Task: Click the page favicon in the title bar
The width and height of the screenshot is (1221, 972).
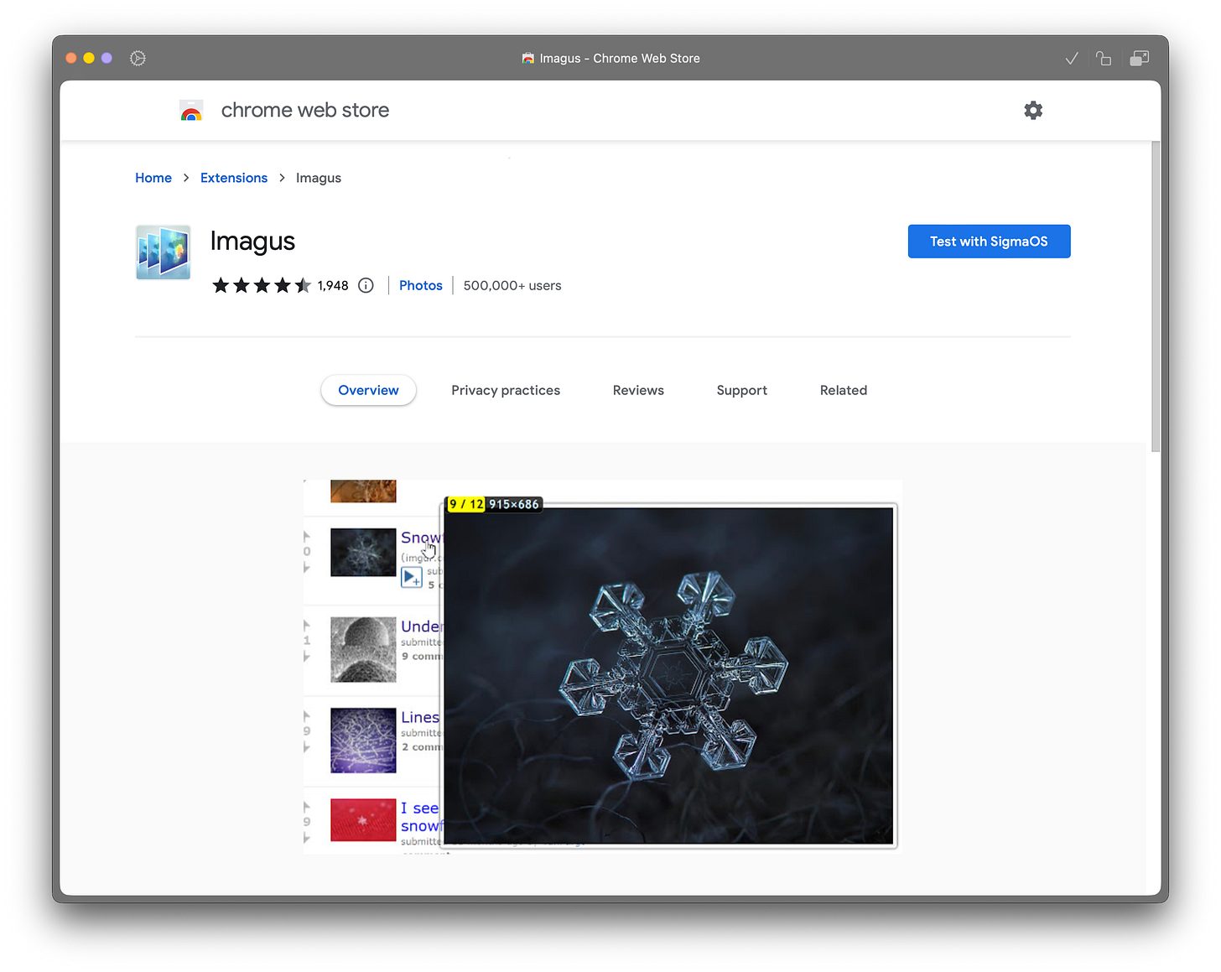Action: coord(527,59)
